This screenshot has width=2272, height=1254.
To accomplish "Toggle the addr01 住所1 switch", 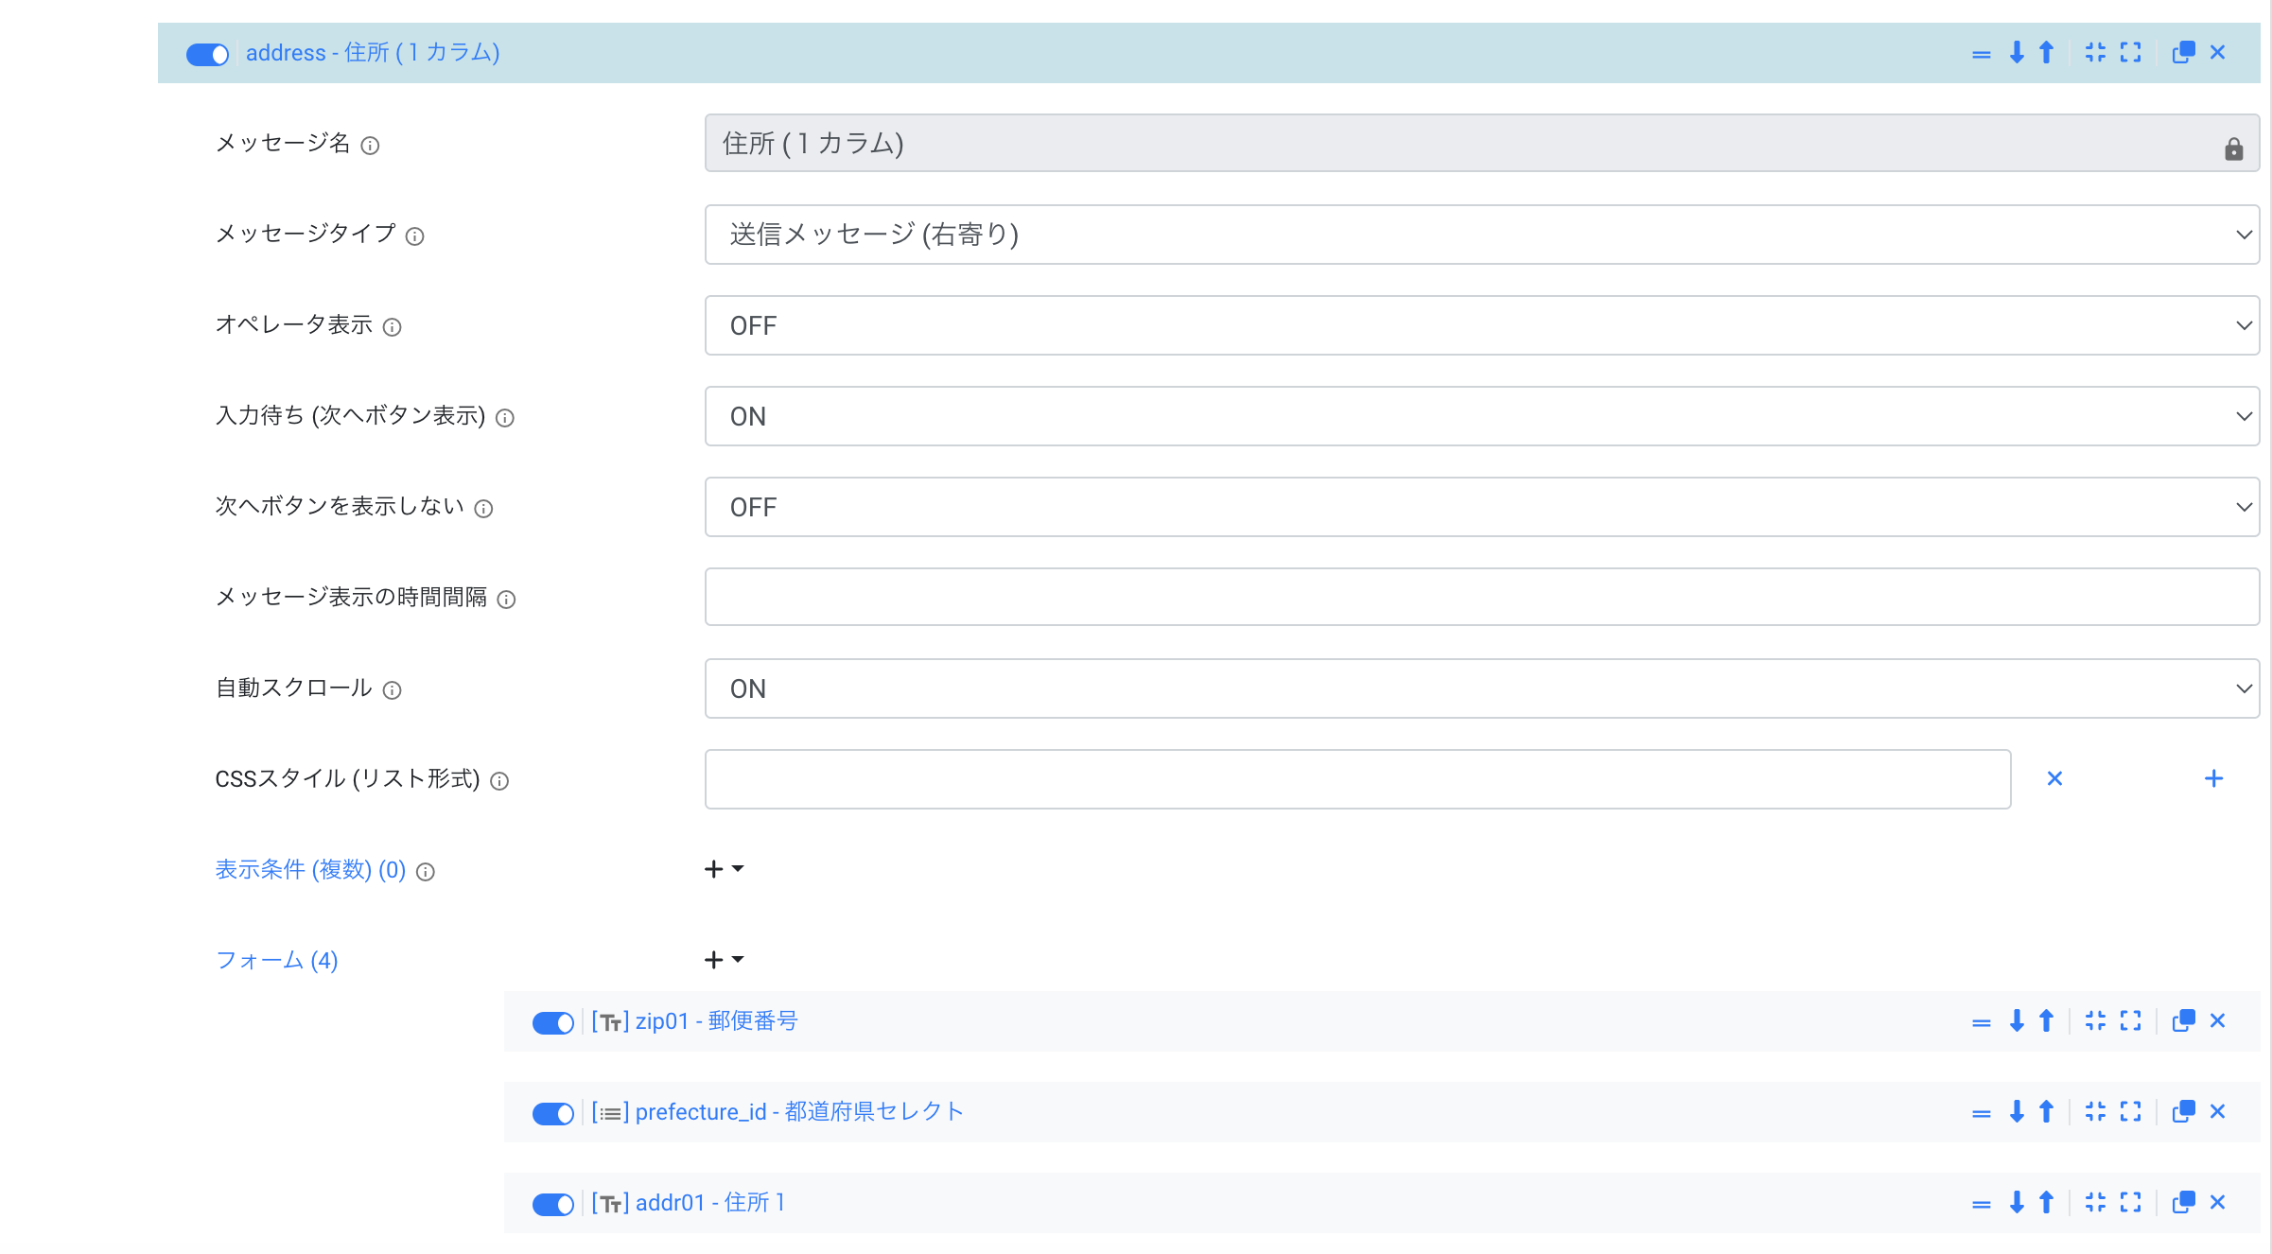I will click(x=552, y=1205).
